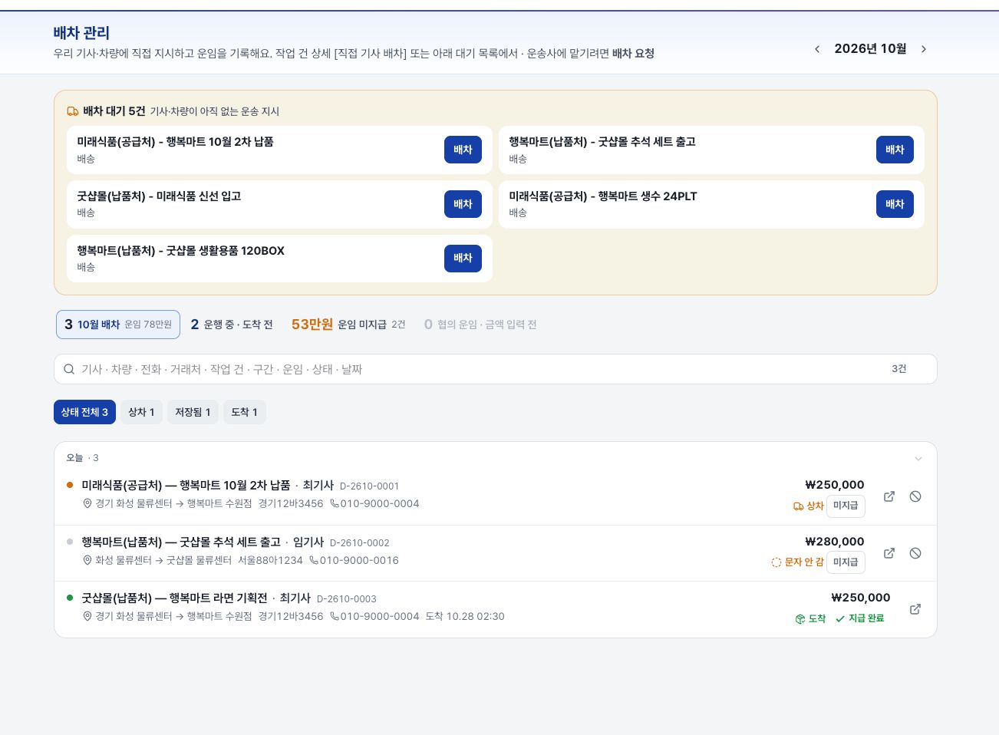Click dispatch ID D-2610-0003
The width and height of the screenshot is (999, 735).
pos(346,599)
